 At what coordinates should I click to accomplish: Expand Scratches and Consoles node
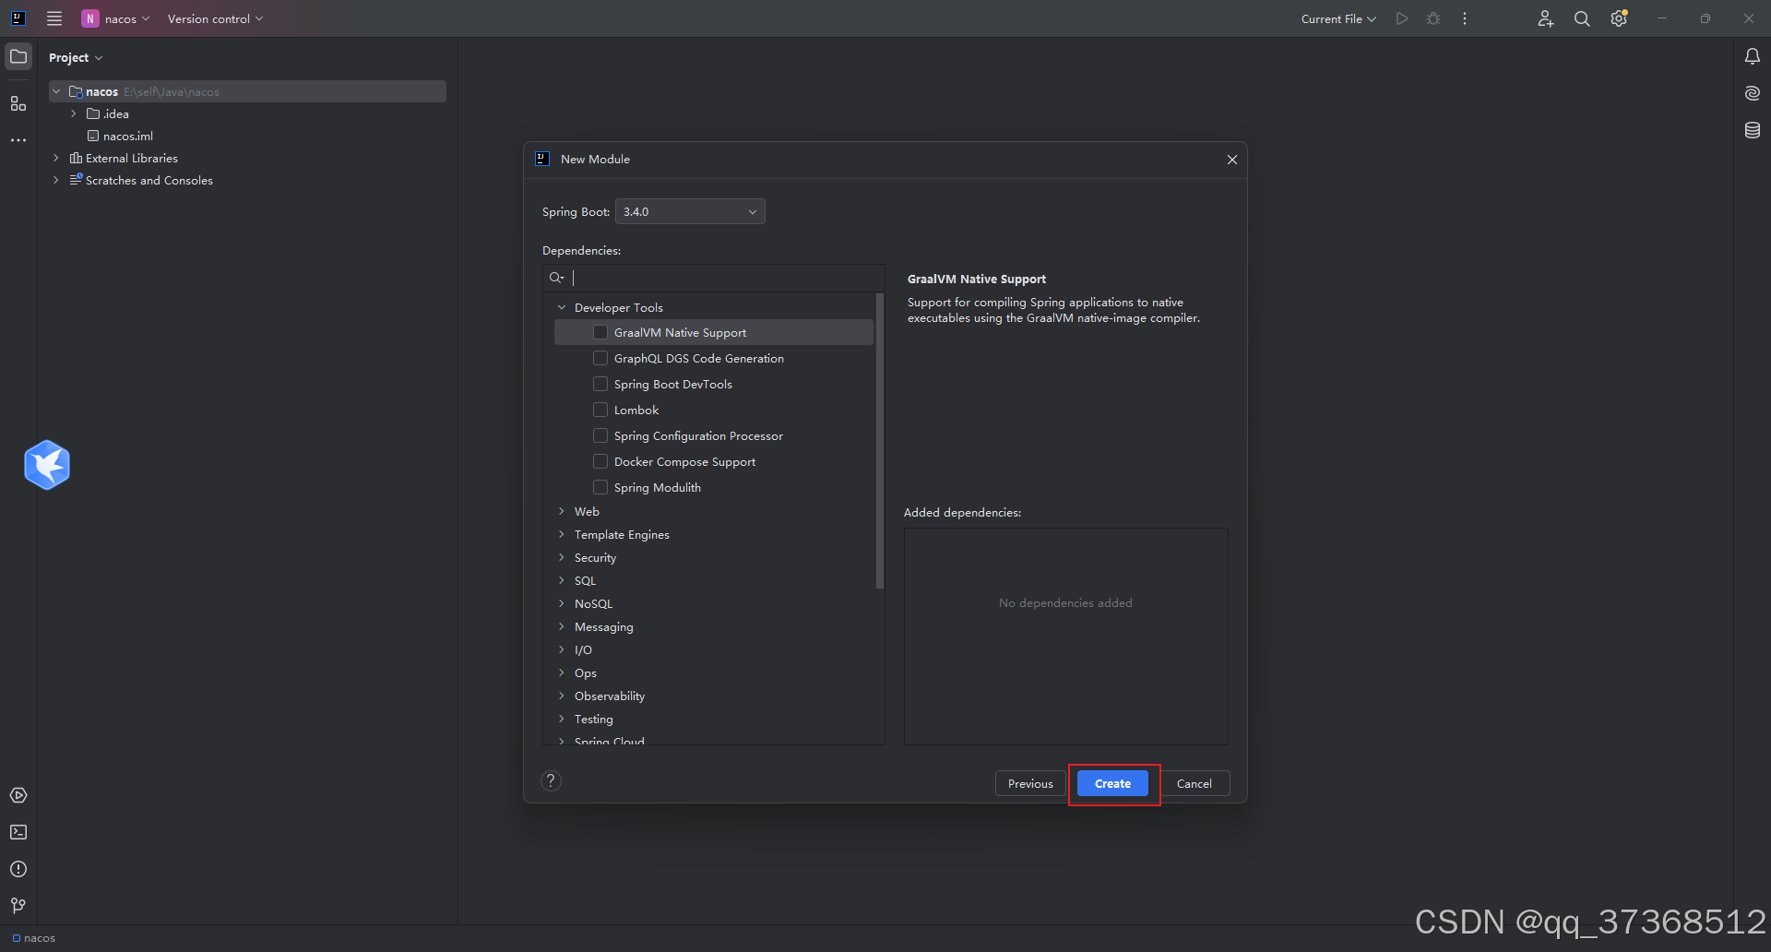point(56,180)
